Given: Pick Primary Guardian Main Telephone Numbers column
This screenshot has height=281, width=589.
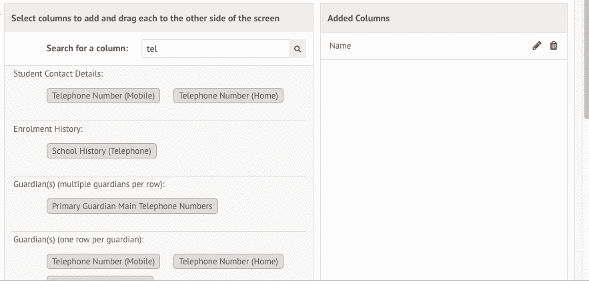Looking at the screenshot, I should click(132, 206).
